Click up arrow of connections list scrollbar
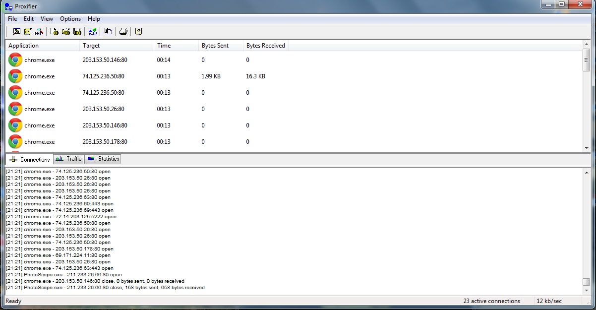596x310 pixels. pyautogui.click(x=587, y=45)
